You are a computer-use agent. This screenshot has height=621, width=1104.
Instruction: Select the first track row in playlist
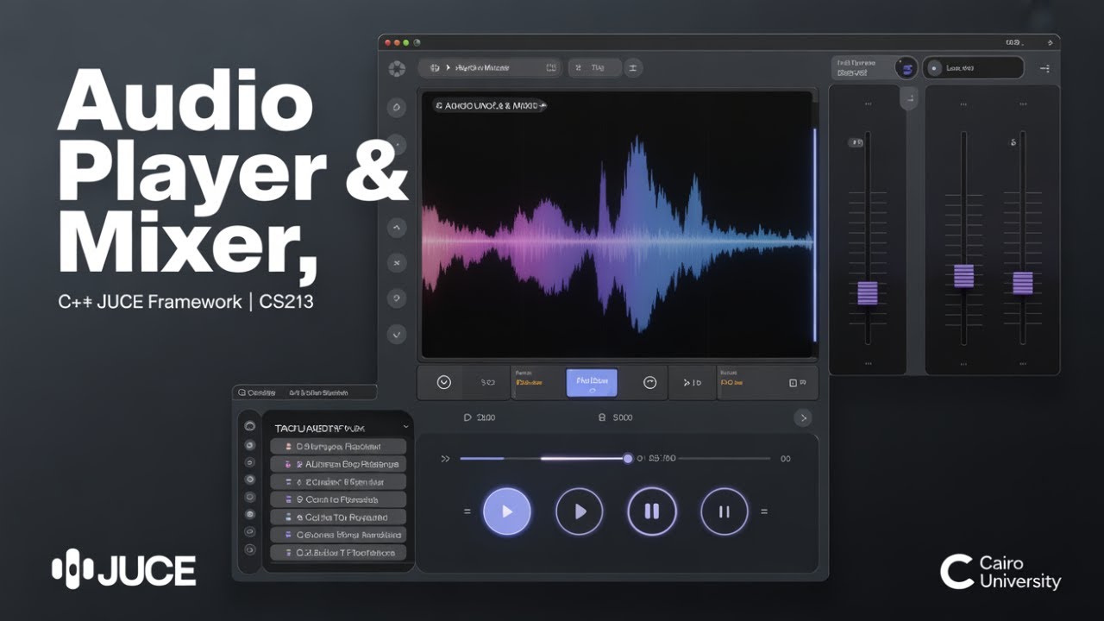(338, 447)
